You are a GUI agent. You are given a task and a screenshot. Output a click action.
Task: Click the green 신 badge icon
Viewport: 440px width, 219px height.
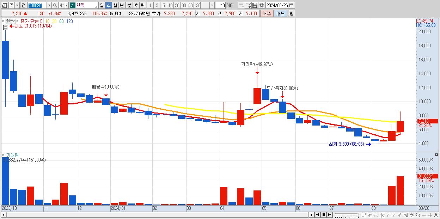[72, 5]
